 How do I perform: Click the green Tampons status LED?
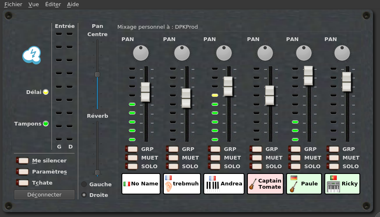click(46, 123)
